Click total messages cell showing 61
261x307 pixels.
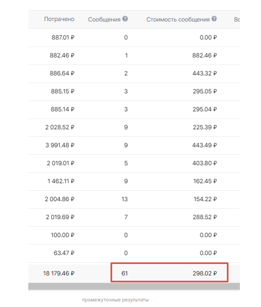125,273
